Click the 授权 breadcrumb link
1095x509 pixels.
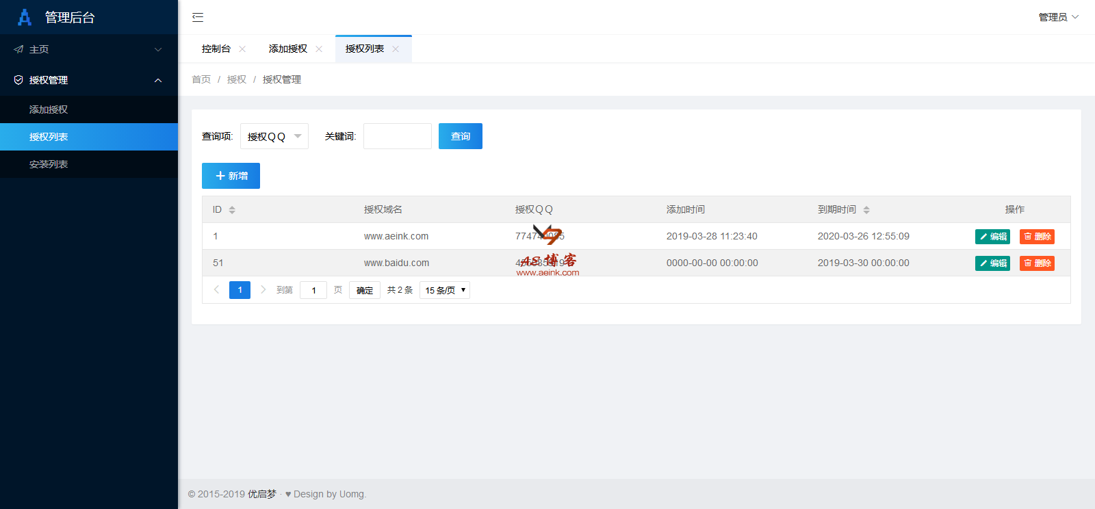click(x=237, y=79)
